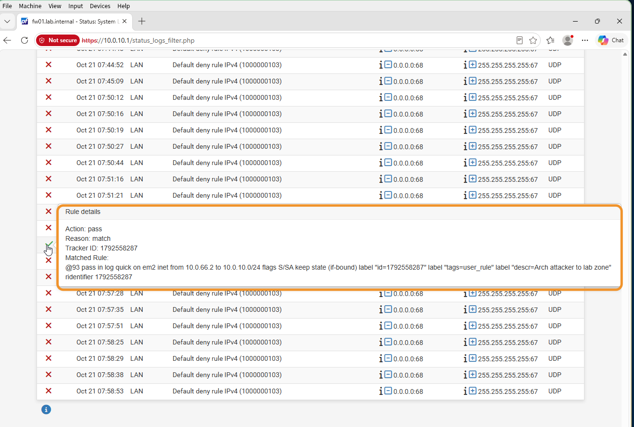Click the block action icon for 07:44:52 entry
Viewport: 634px width, 427px height.
49,65
